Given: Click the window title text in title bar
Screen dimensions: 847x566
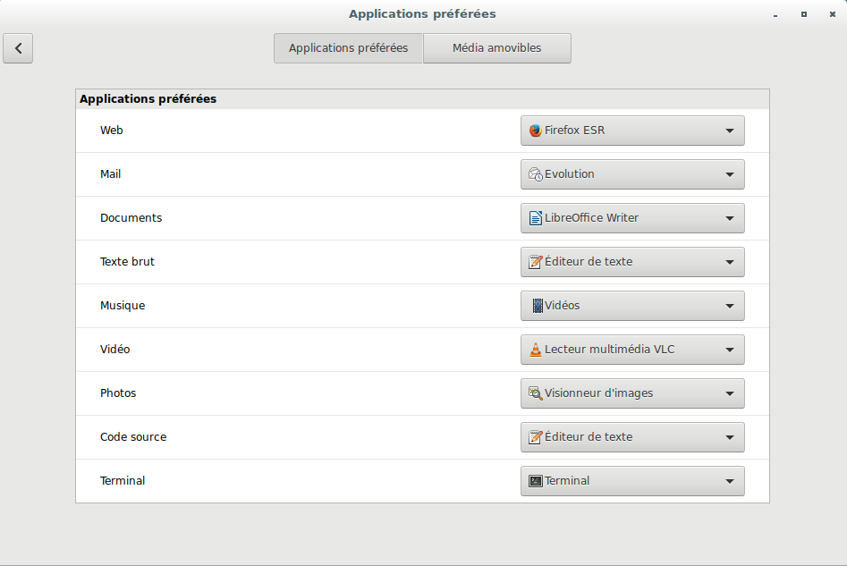Looking at the screenshot, I should [x=422, y=13].
